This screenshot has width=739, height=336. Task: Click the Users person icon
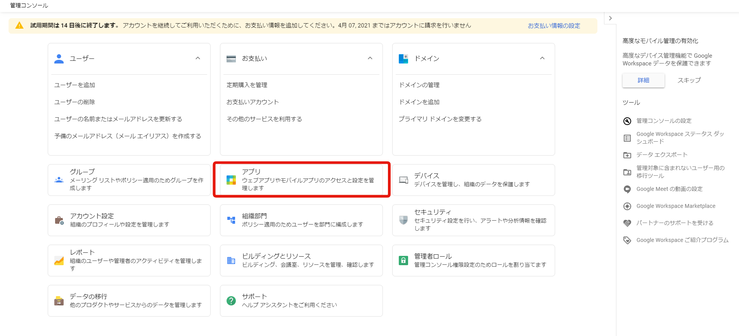point(59,58)
